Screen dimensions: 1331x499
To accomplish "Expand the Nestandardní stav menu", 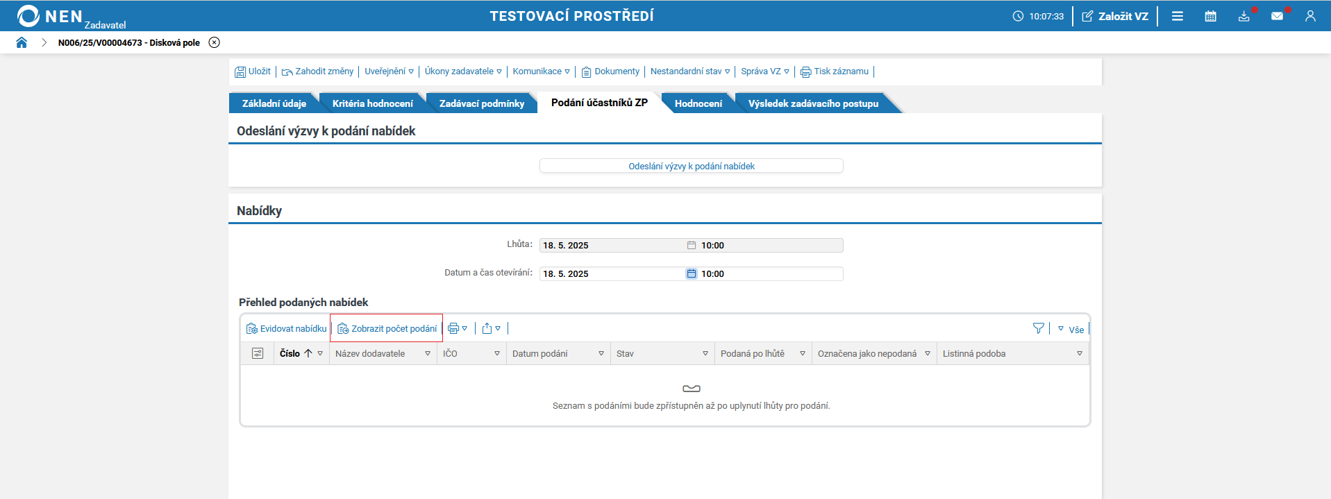I will coord(690,71).
